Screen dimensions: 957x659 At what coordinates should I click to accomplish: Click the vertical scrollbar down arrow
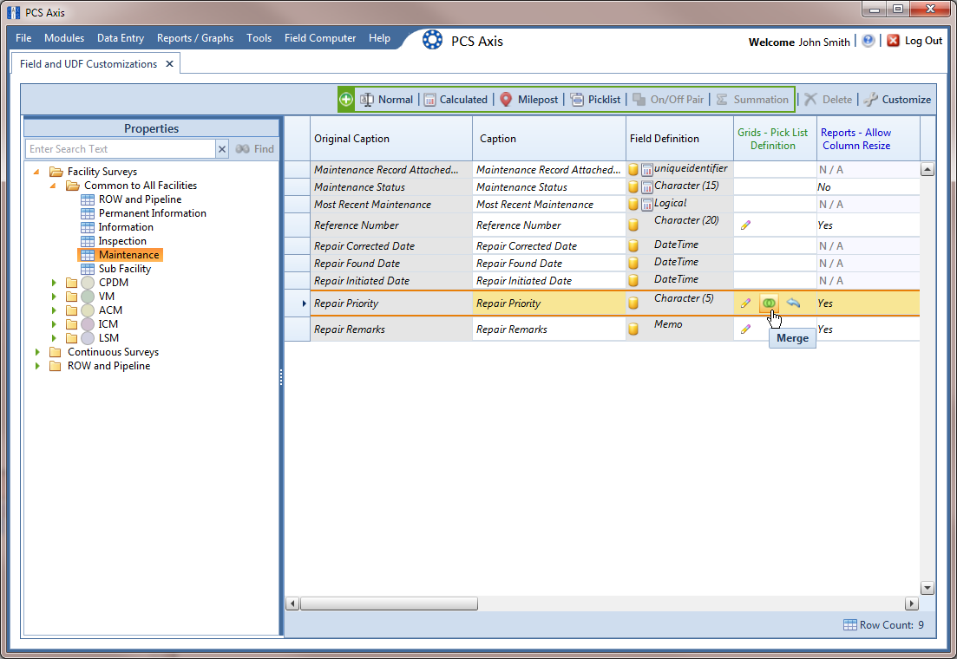pos(928,588)
